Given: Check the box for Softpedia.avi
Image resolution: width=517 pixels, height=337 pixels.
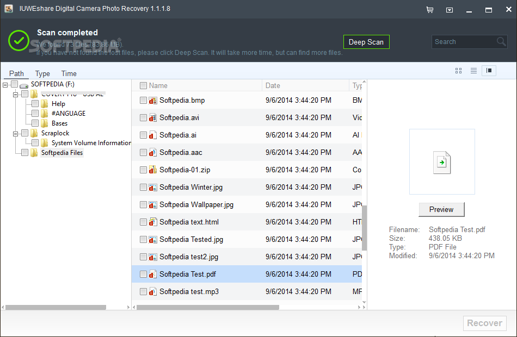Looking at the screenshot, I should 143,117.
